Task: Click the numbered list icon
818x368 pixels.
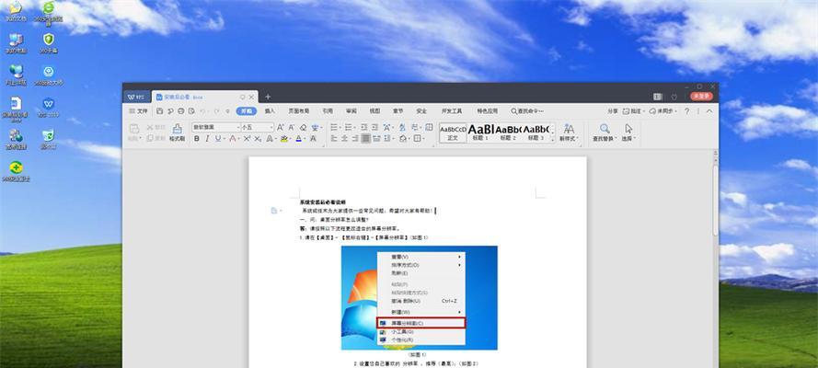Action: pyautogui.click(x=349, y=127)
